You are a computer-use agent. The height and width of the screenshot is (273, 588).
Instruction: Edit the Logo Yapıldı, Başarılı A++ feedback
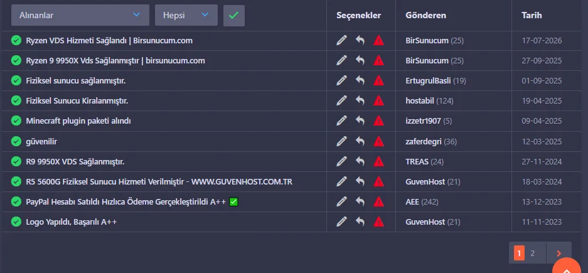click(341, 222)
